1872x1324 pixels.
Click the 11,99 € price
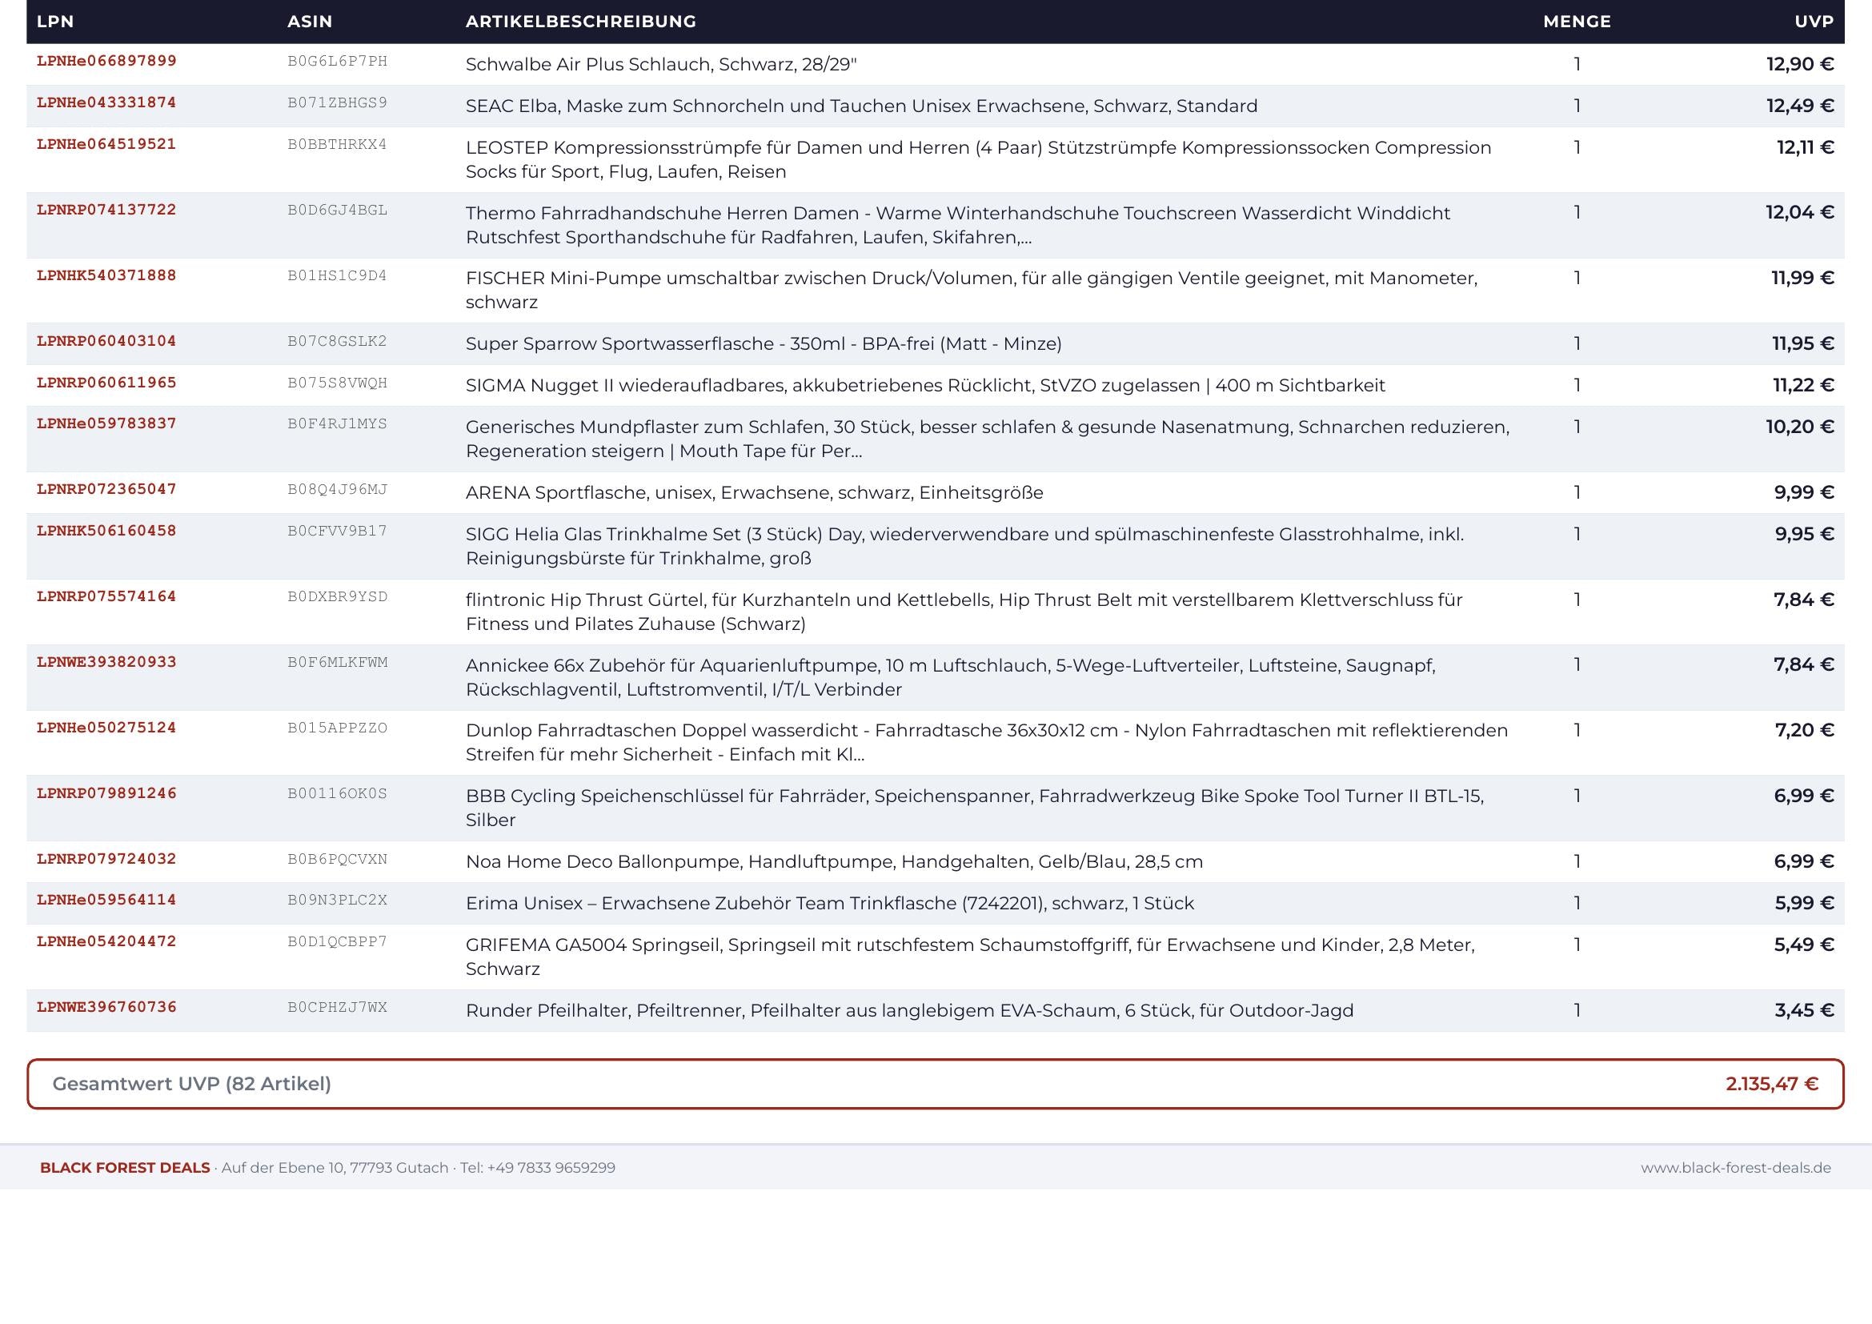[1802, 278]
